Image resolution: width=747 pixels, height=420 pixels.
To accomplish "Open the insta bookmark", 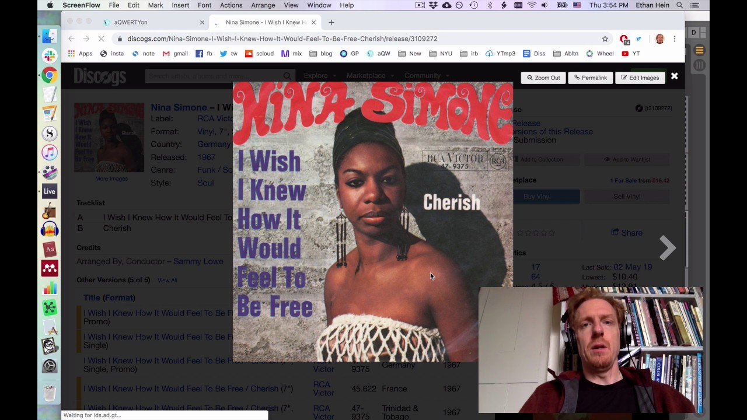I will (x=112, y=53).
